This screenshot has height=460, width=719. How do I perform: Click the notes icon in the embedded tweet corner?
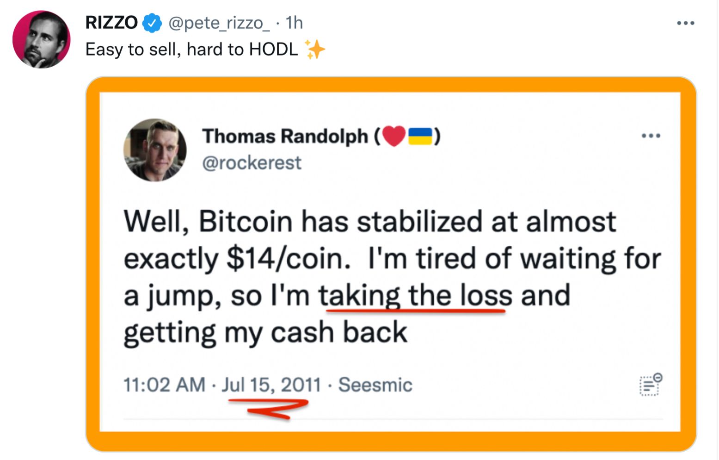click(649, 384)
